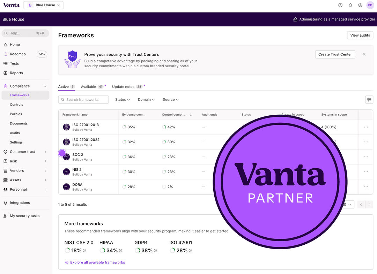Click the Roadmap 51% progress badge
The image size is (377, 274).
click(x=42, y=54)
